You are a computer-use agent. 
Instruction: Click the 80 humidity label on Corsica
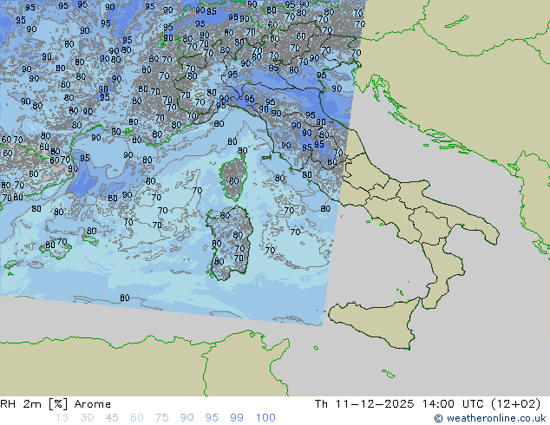coord(233,181)
